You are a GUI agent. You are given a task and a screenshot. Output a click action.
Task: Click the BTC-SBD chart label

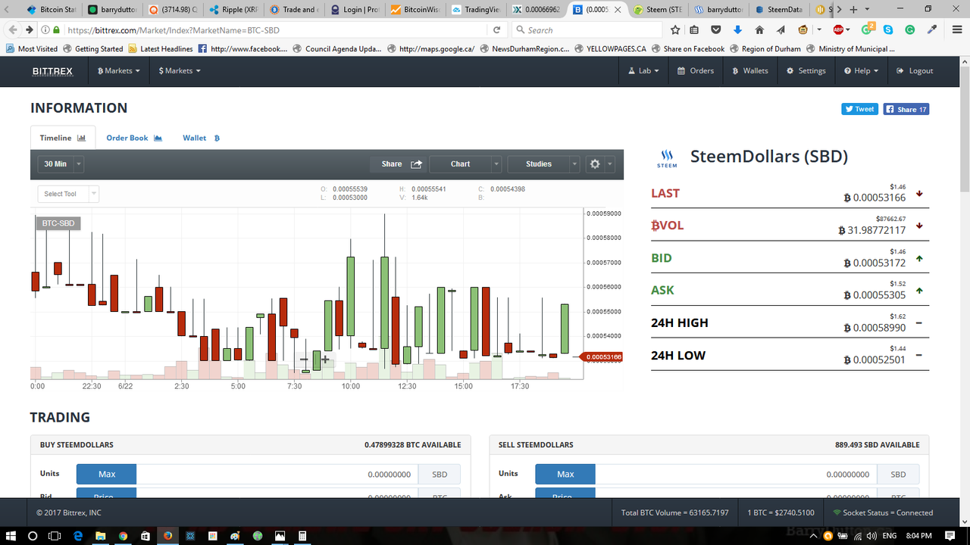(58, 223)
